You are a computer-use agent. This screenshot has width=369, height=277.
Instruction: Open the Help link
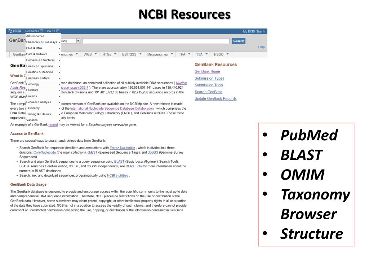(261, 47)
